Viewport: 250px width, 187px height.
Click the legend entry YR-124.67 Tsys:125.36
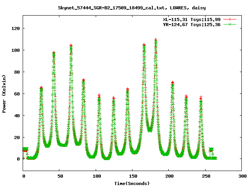[192, 25]
